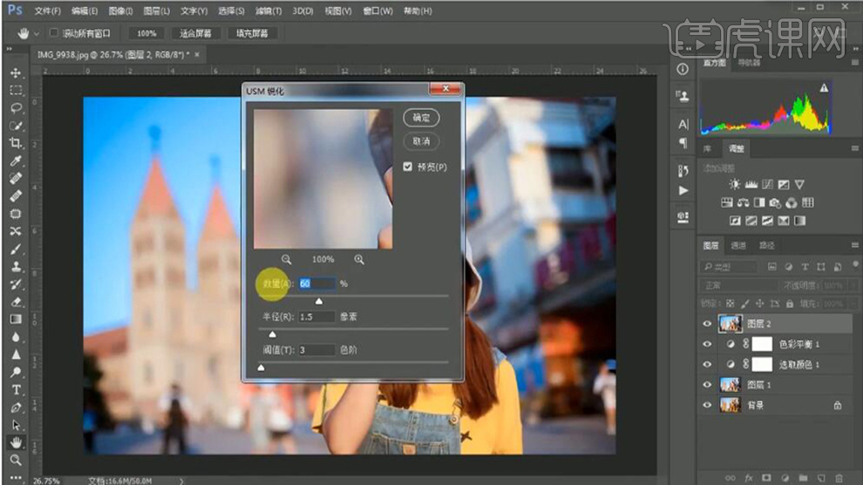Select the Crop tool
This screenshot has height=485, width=863.
16,143
